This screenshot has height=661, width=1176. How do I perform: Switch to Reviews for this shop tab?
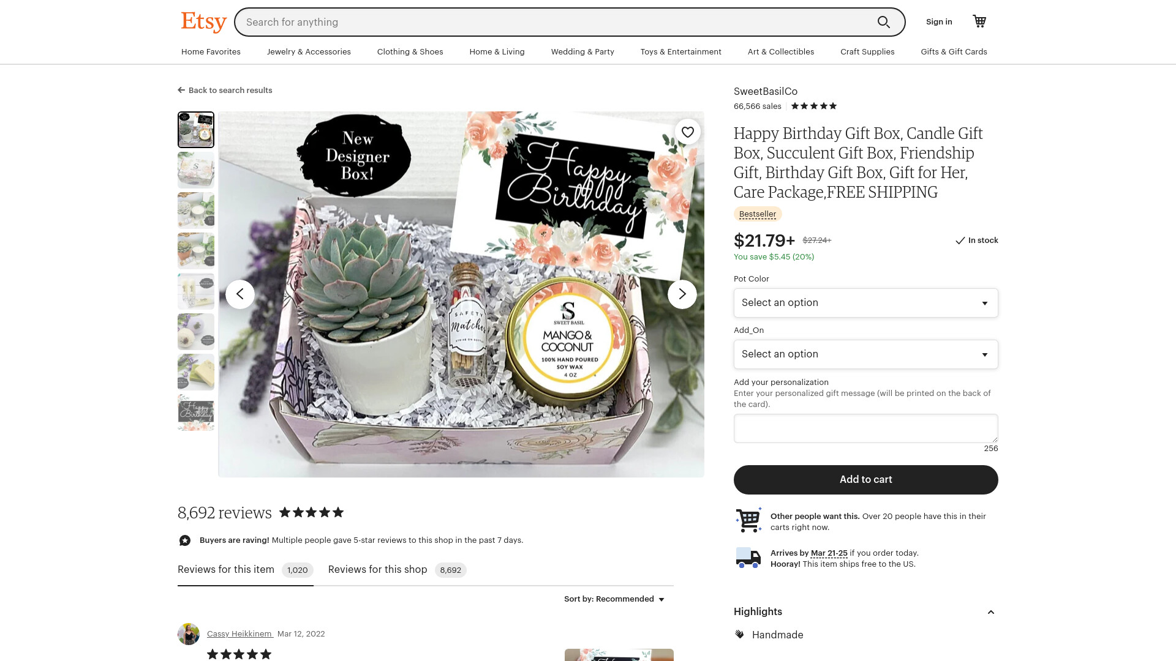(397, 570)
